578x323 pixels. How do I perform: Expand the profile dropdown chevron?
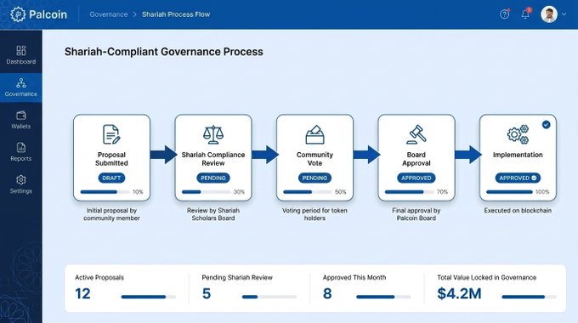pyautogui.click(x=564, y=14)
